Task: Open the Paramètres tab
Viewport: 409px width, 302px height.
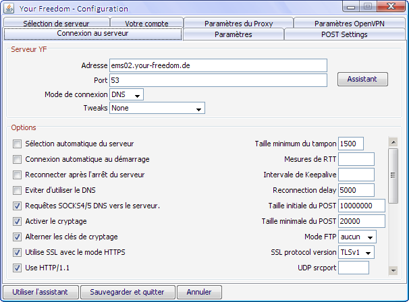Action: 234,34
